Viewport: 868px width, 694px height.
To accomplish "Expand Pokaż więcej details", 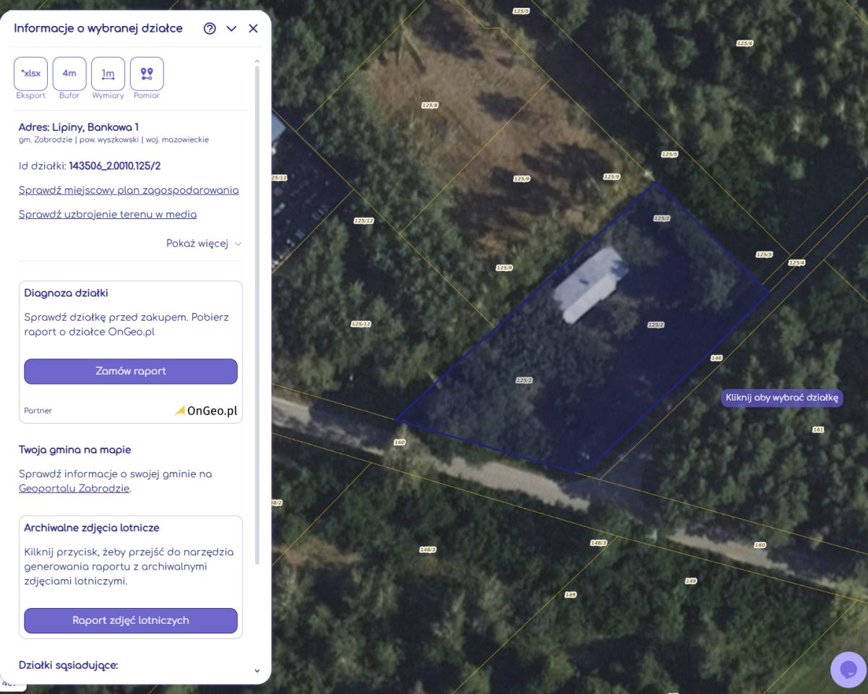I will pos(204,244).
